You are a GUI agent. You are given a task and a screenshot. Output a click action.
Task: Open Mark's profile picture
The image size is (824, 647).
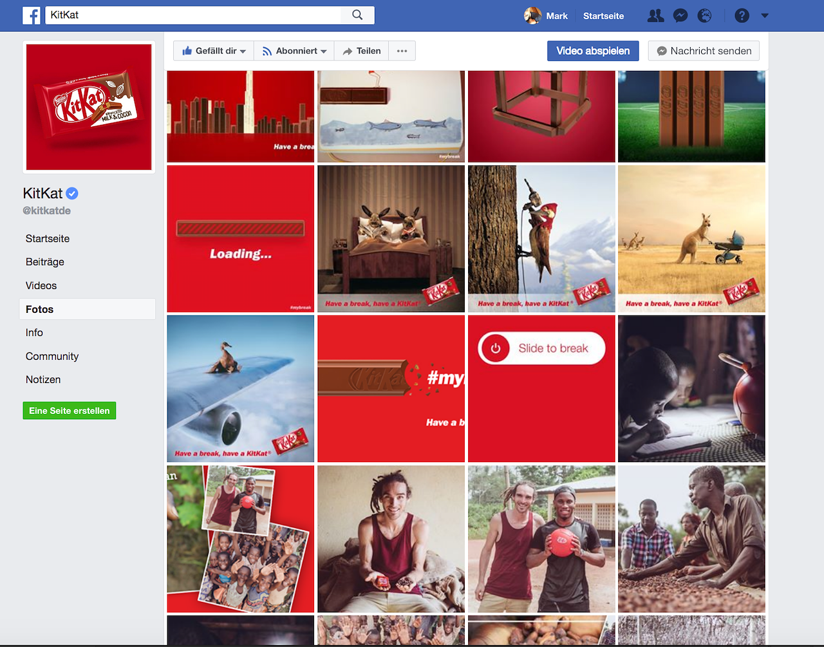[532, 15]
